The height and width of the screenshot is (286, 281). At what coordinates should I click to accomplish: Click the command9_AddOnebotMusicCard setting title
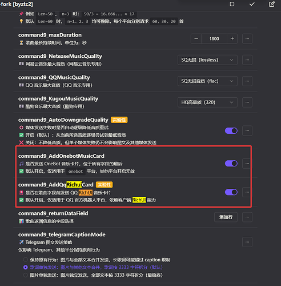pos(61,156)
